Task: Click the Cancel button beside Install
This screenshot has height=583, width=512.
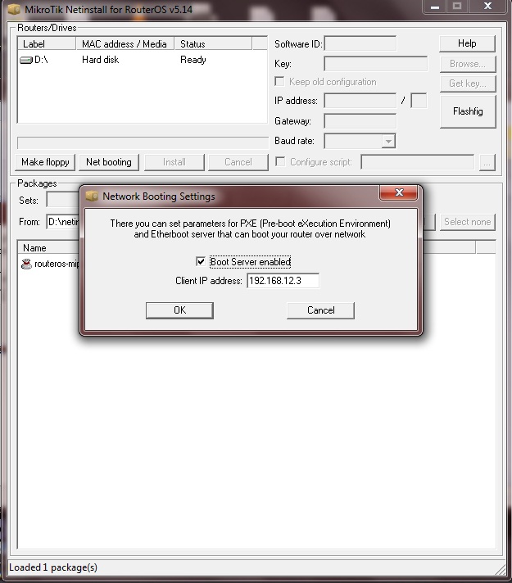Action: 238,162
